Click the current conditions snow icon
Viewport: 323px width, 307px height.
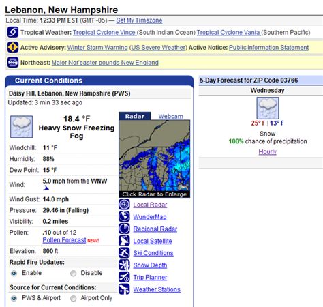point(21,127)
